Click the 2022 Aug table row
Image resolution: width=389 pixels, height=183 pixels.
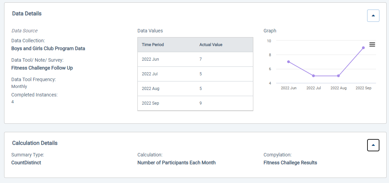(x=195, y=89)
